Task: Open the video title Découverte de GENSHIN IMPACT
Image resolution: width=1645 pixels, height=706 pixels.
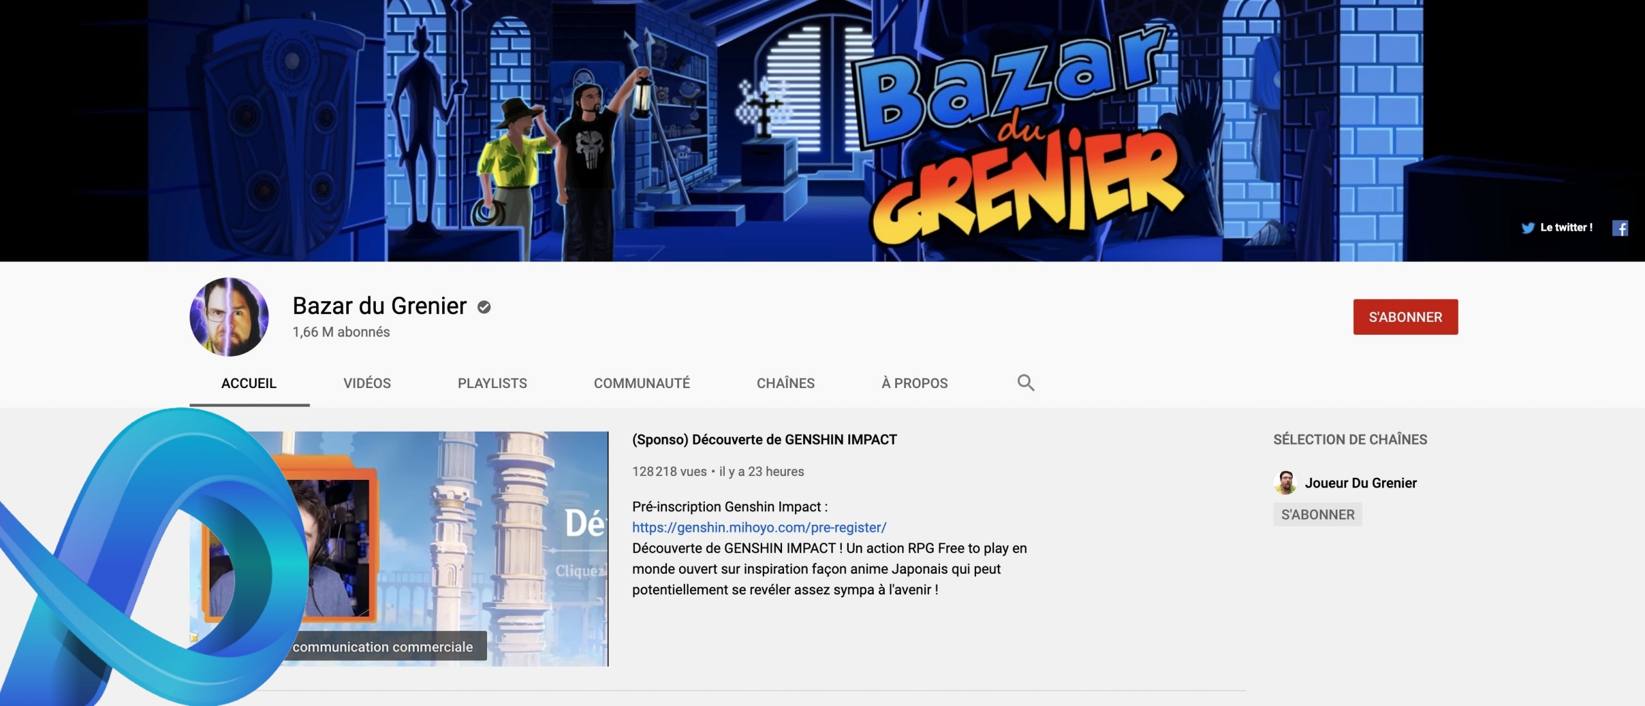Action: click(765, 439)
